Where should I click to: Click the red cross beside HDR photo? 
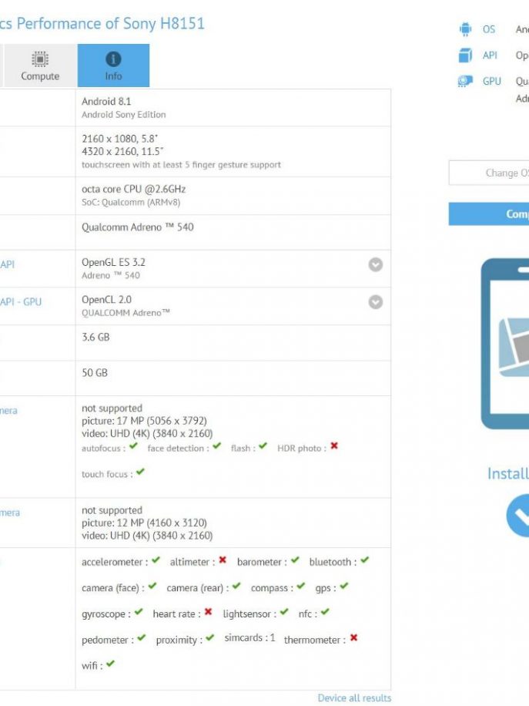[334, 447]
